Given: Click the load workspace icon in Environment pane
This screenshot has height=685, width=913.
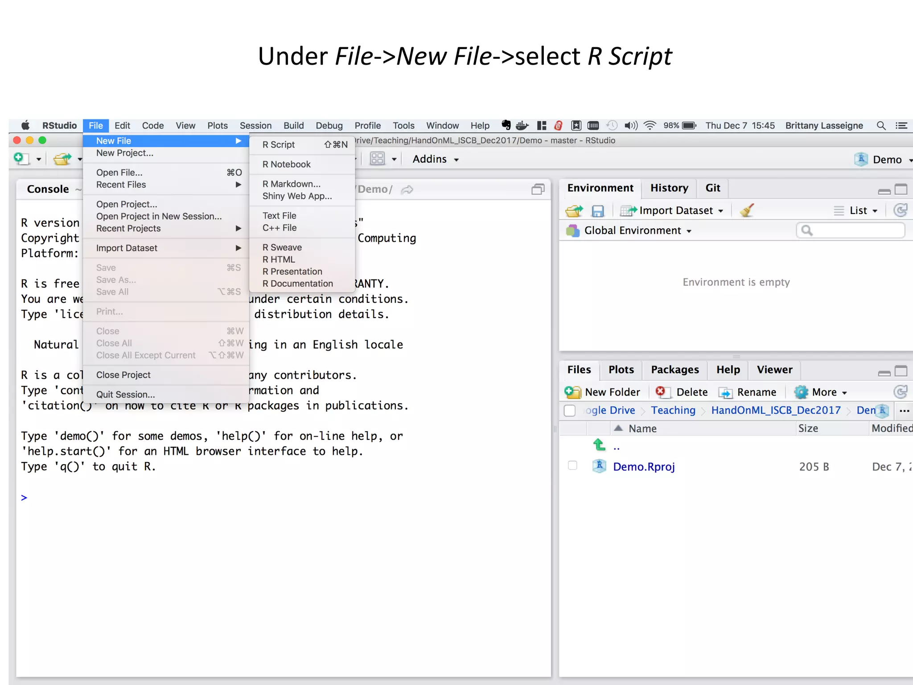Looking at the screenshot, I should [x=574, y=210].
